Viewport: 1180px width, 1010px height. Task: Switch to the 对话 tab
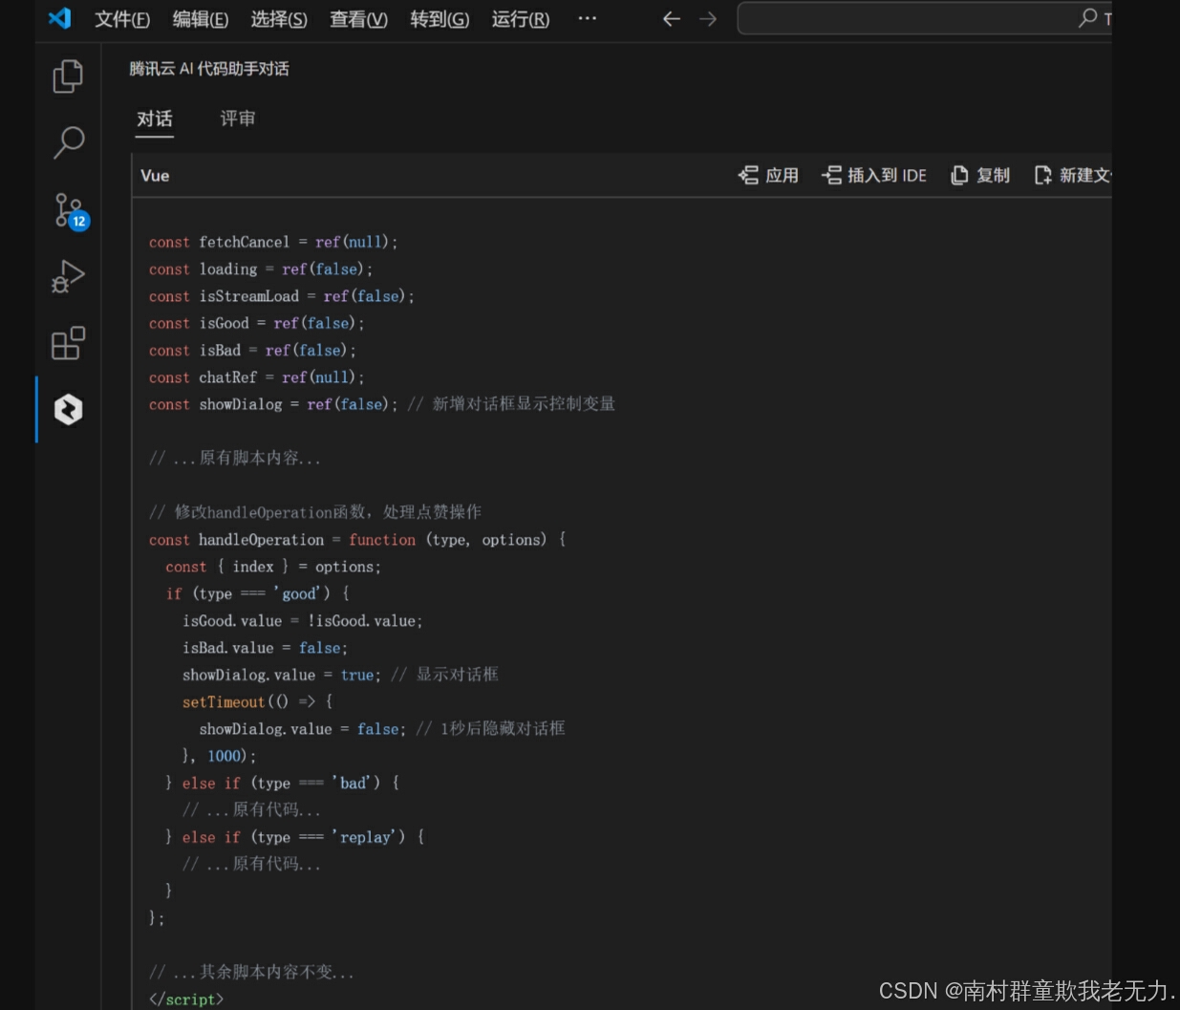point(155,118)
